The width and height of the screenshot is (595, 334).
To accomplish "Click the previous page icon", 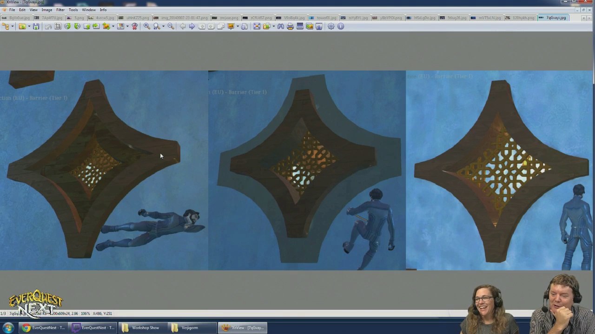I will pyautogui.click(x=203, y=26).
